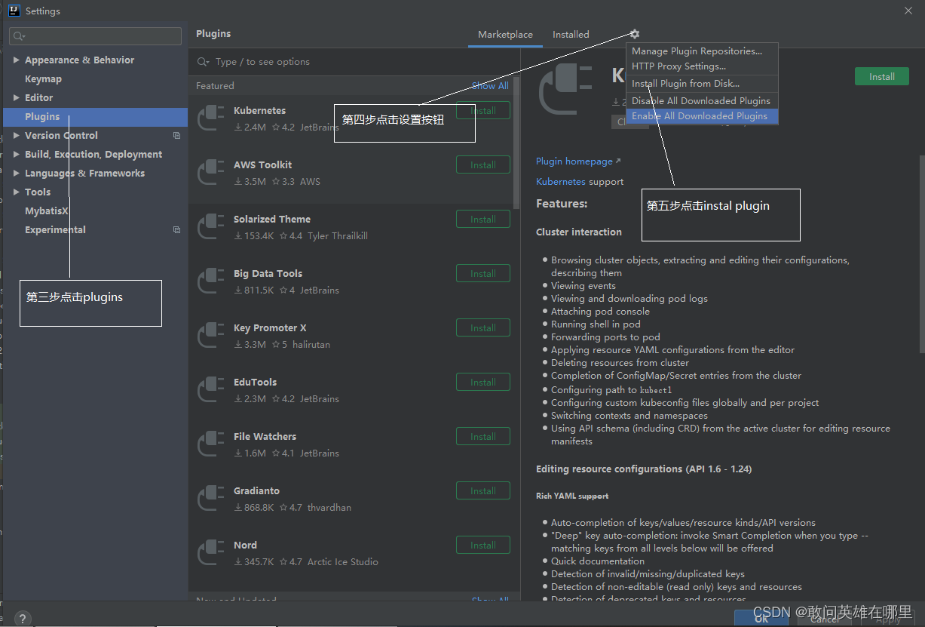Image resolution: width=925 pixels, height=627 pixels.
Task: Select the Nord plugin name
Action: [245, 545]
